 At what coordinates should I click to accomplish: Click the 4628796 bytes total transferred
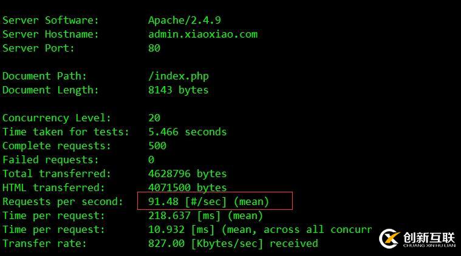tap(187, 173)
